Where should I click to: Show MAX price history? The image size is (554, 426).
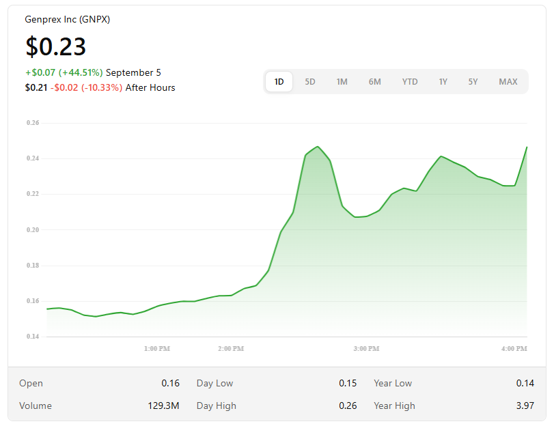pos(508,82)
